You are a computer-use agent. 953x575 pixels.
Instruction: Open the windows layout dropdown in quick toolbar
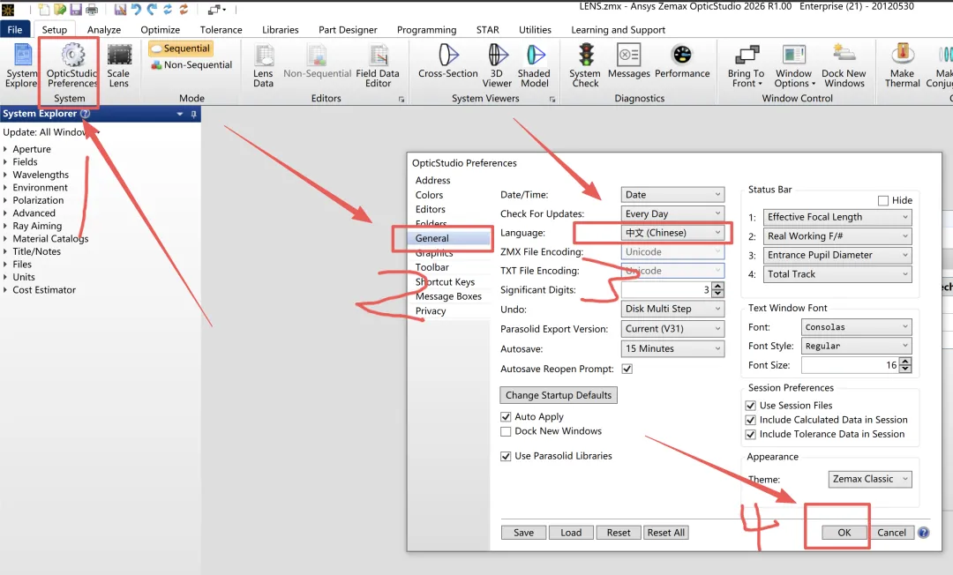click(217, 9)
